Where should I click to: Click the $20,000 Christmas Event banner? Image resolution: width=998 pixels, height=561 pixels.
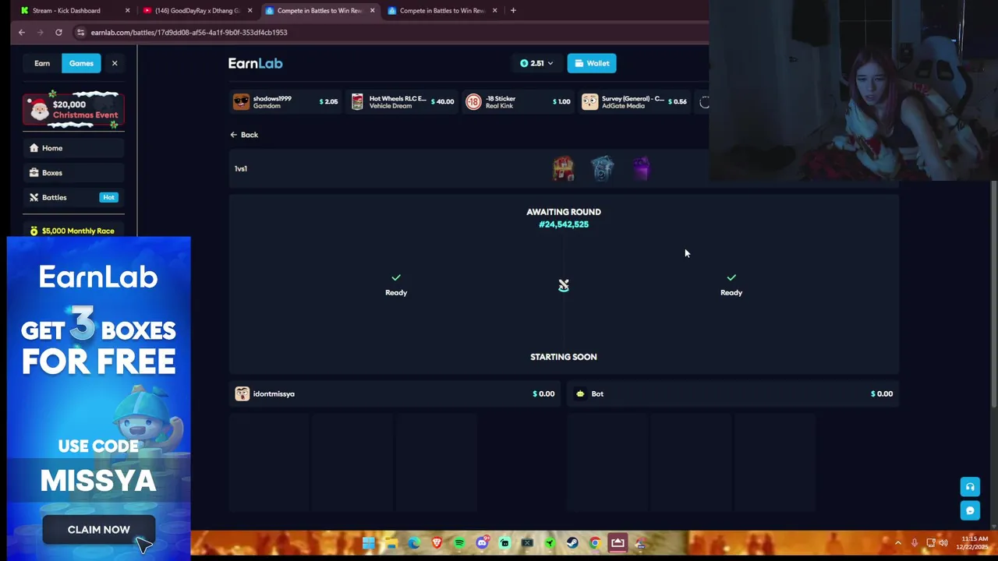73,110
